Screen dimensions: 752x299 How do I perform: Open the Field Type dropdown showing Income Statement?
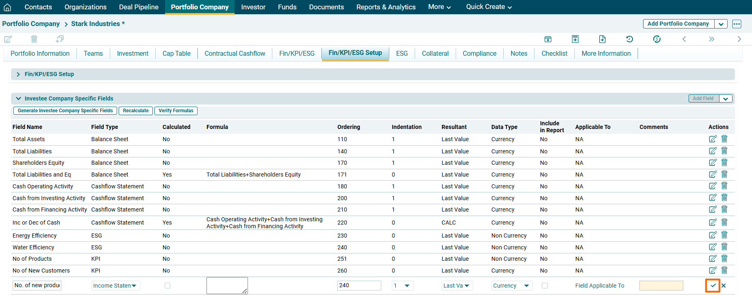[115, 286]
